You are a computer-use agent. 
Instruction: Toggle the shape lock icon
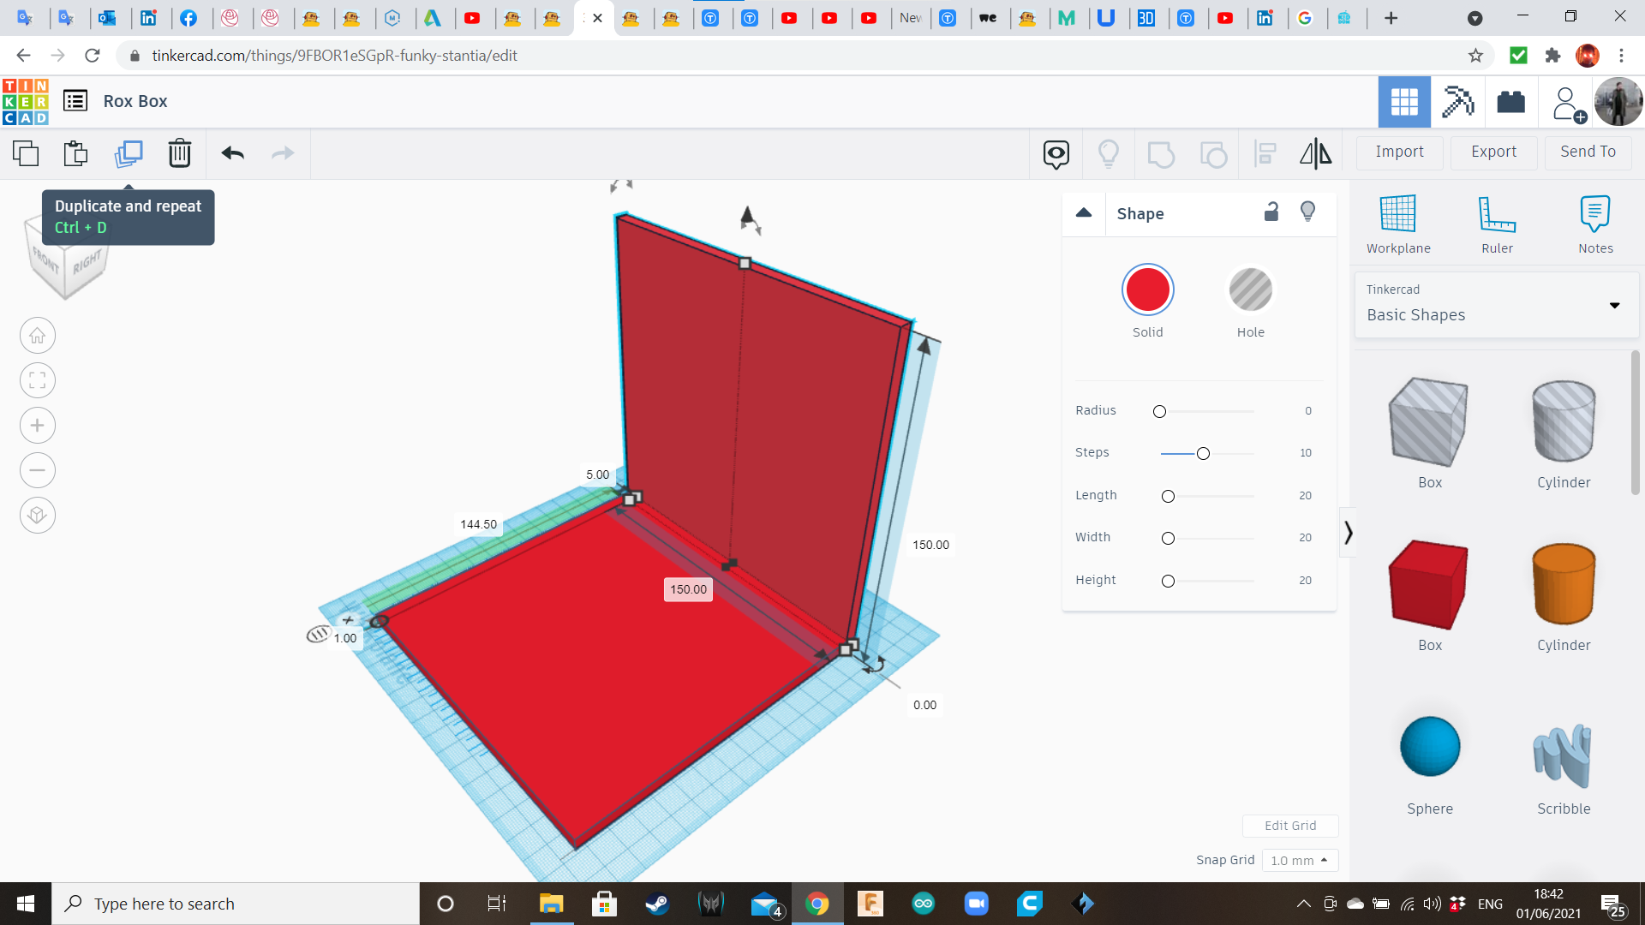[x=1271, y=212]
